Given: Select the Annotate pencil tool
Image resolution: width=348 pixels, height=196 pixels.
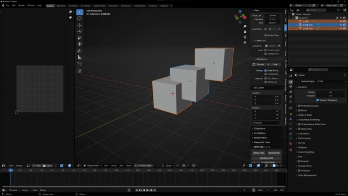Looking at the screenshot, I should click(x=79, y=51).
